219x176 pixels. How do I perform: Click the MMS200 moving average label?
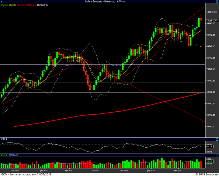tap(31, 5)
